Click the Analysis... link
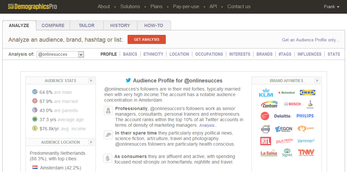Screen dimensions: 347x172 pyautogui.click(x=208, y=125)
